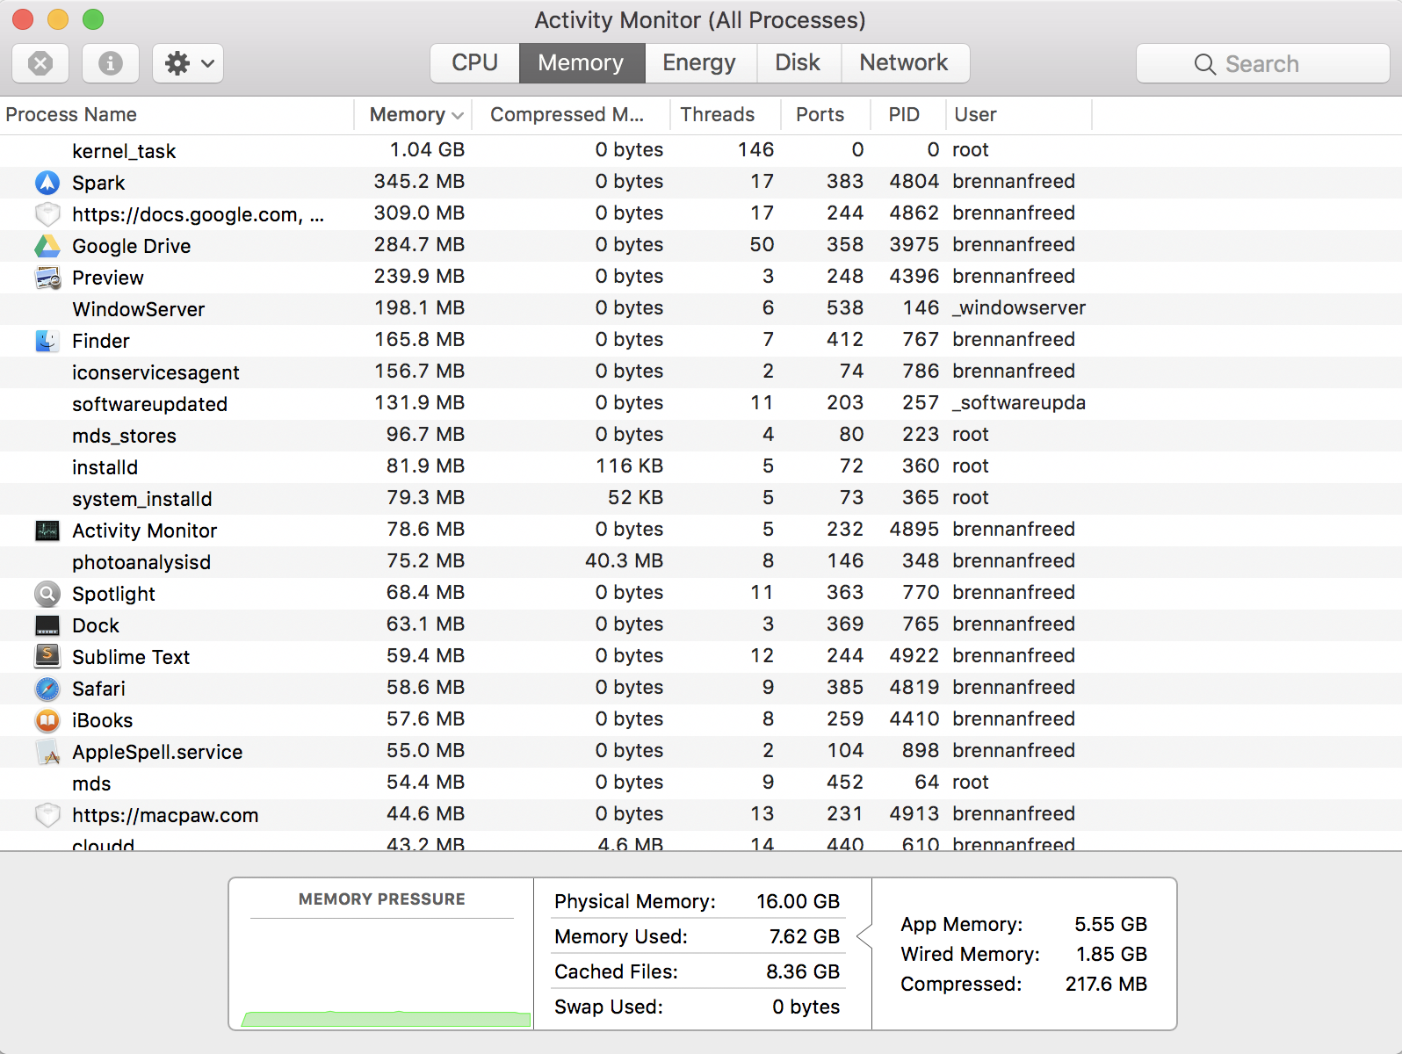Click the Preview app icon
Image resolution: width=1402 pixels, height=1054 pixels.
47,278
